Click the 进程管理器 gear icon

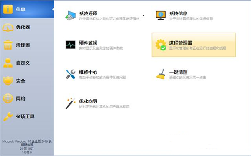point(161,45)
